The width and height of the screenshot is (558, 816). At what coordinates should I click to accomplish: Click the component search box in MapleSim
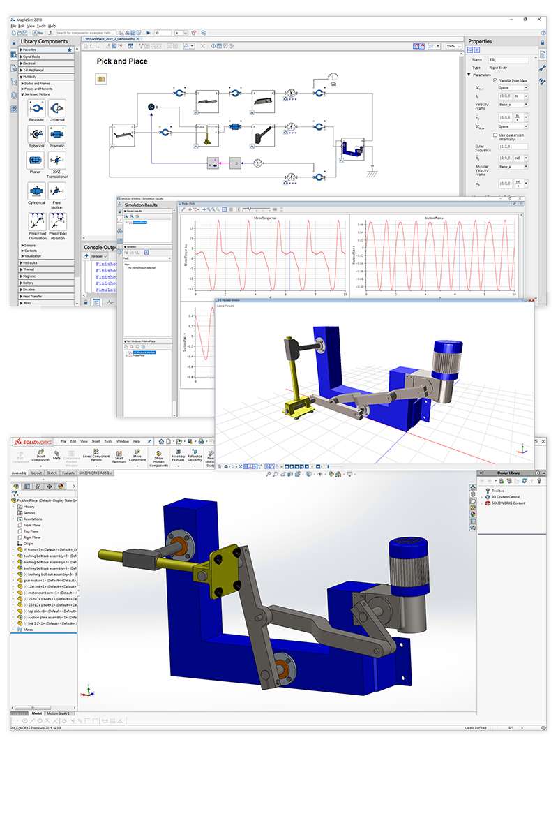tap(85, 33)
